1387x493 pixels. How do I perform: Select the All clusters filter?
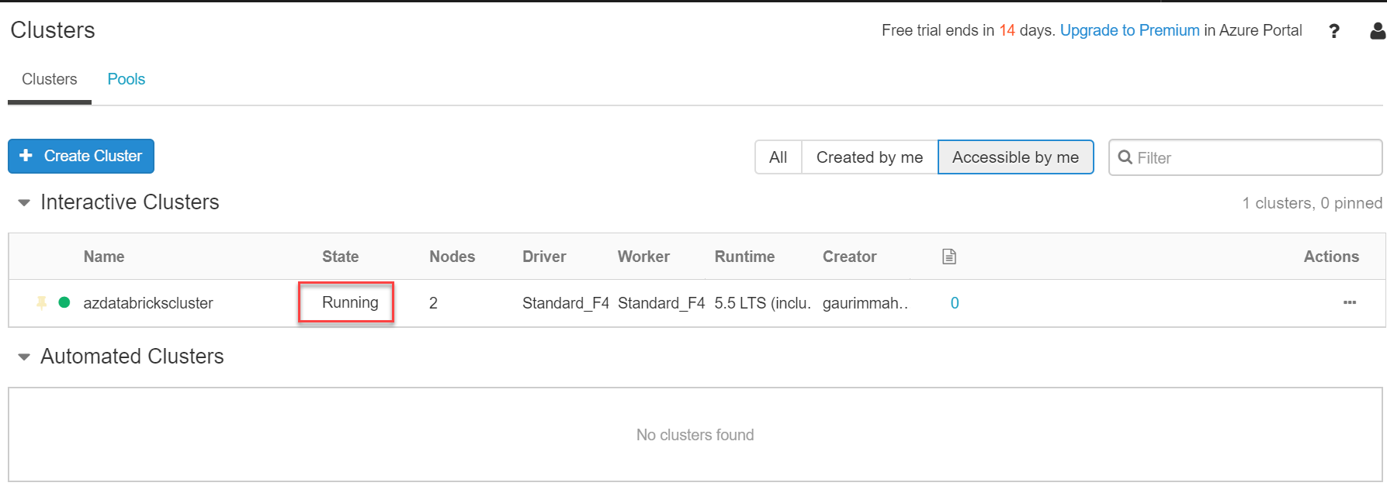coord(778,157)
